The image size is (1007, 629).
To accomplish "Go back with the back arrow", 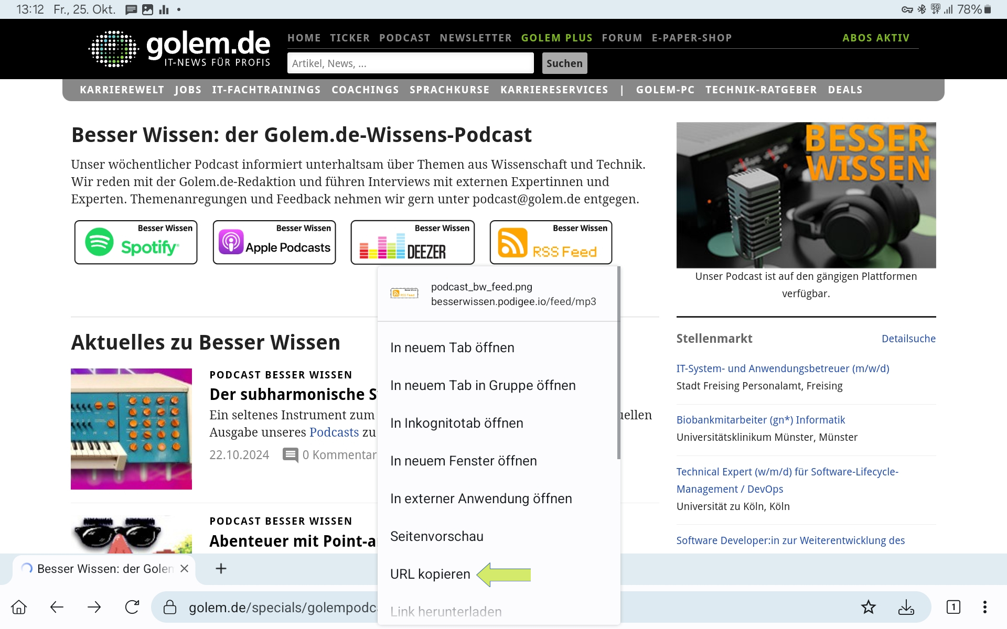I will click(x=57, y=607).
